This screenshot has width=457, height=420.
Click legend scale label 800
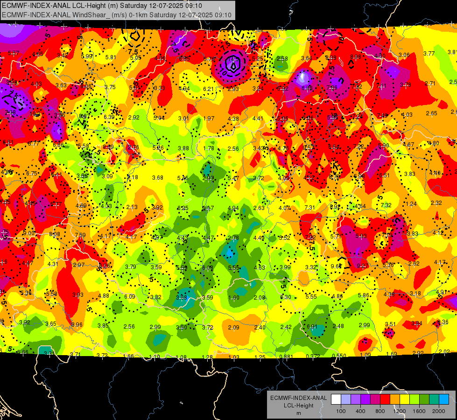(x=380, y=411)
